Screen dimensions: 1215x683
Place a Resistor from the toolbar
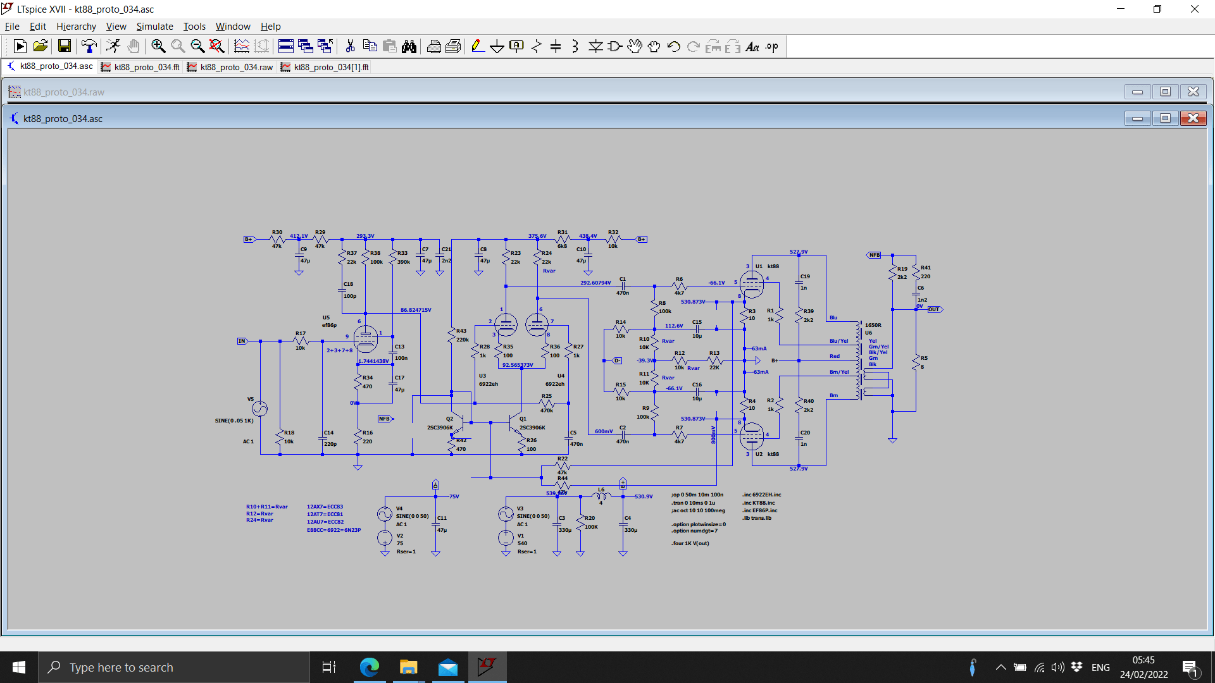click(537, 46)
